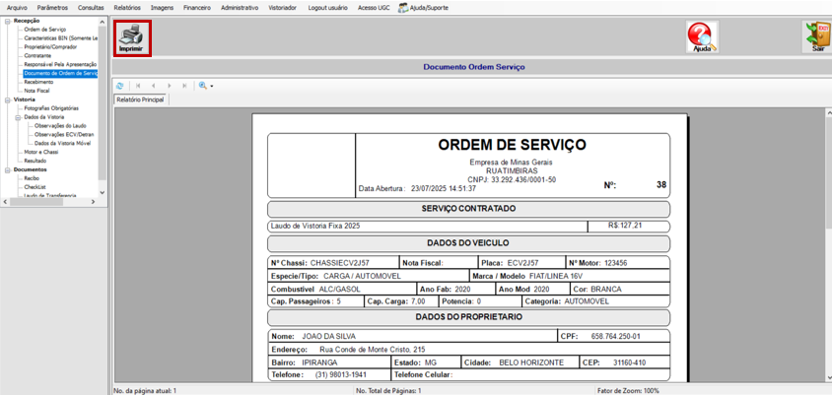Click the Sair exit door icon
The height and width of the screenshot is (395, 832).
817,37
